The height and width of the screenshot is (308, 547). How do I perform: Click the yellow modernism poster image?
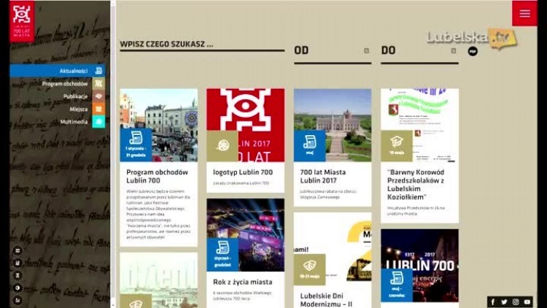[x=333, y=249]
